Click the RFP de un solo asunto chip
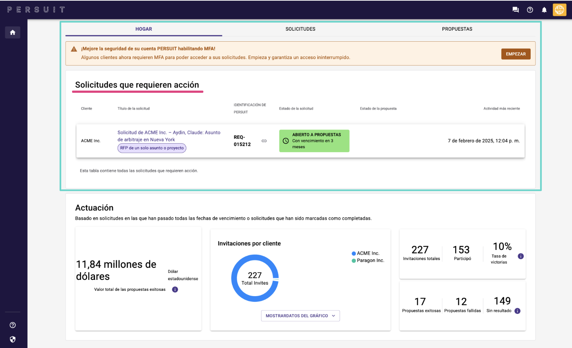Viewport: 572px width, 348px height. point(152,148)
